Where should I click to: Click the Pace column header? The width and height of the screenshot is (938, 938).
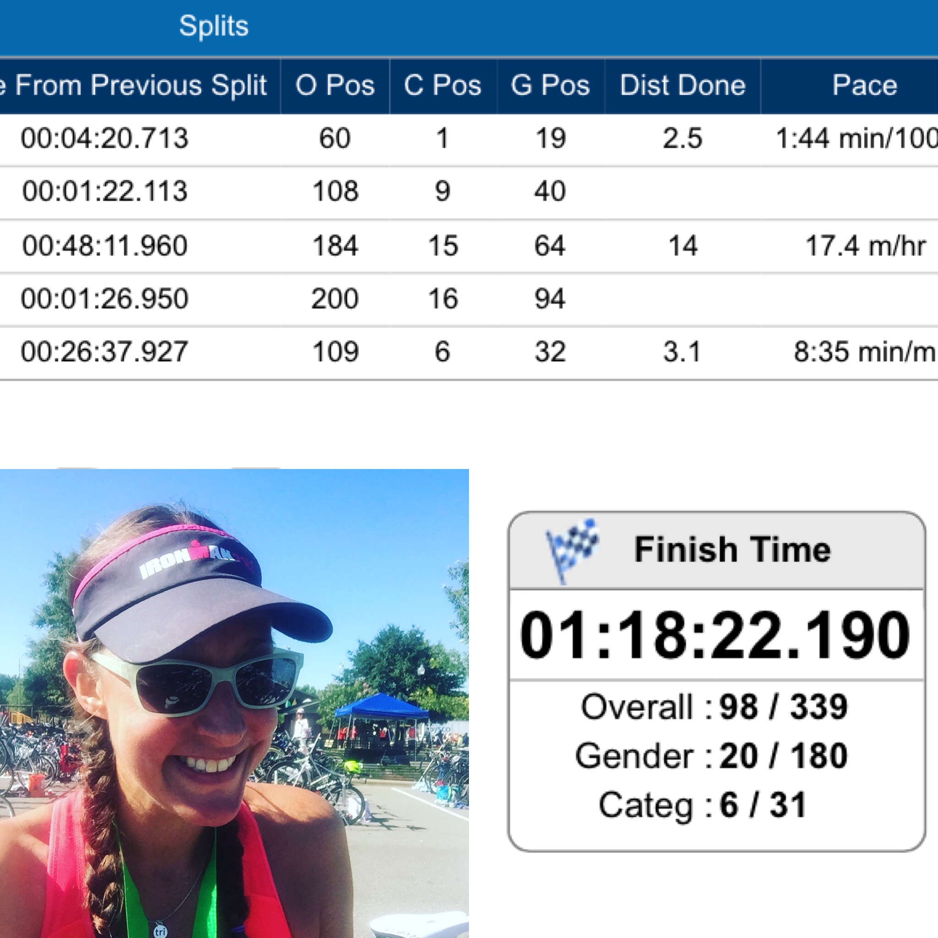864,86
